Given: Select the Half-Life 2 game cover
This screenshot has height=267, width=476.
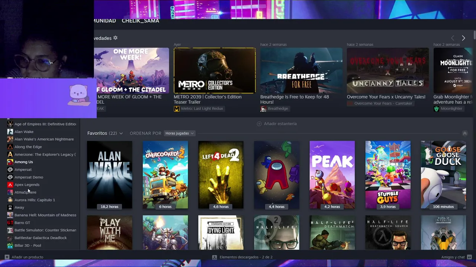Looking at the screenshot, I should click(x=277, y=233).
